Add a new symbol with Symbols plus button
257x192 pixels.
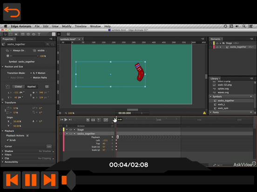[x=251, y=96]
